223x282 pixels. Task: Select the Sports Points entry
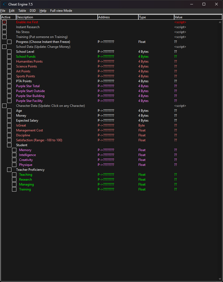pyautogui.click(x=25, y=76)
